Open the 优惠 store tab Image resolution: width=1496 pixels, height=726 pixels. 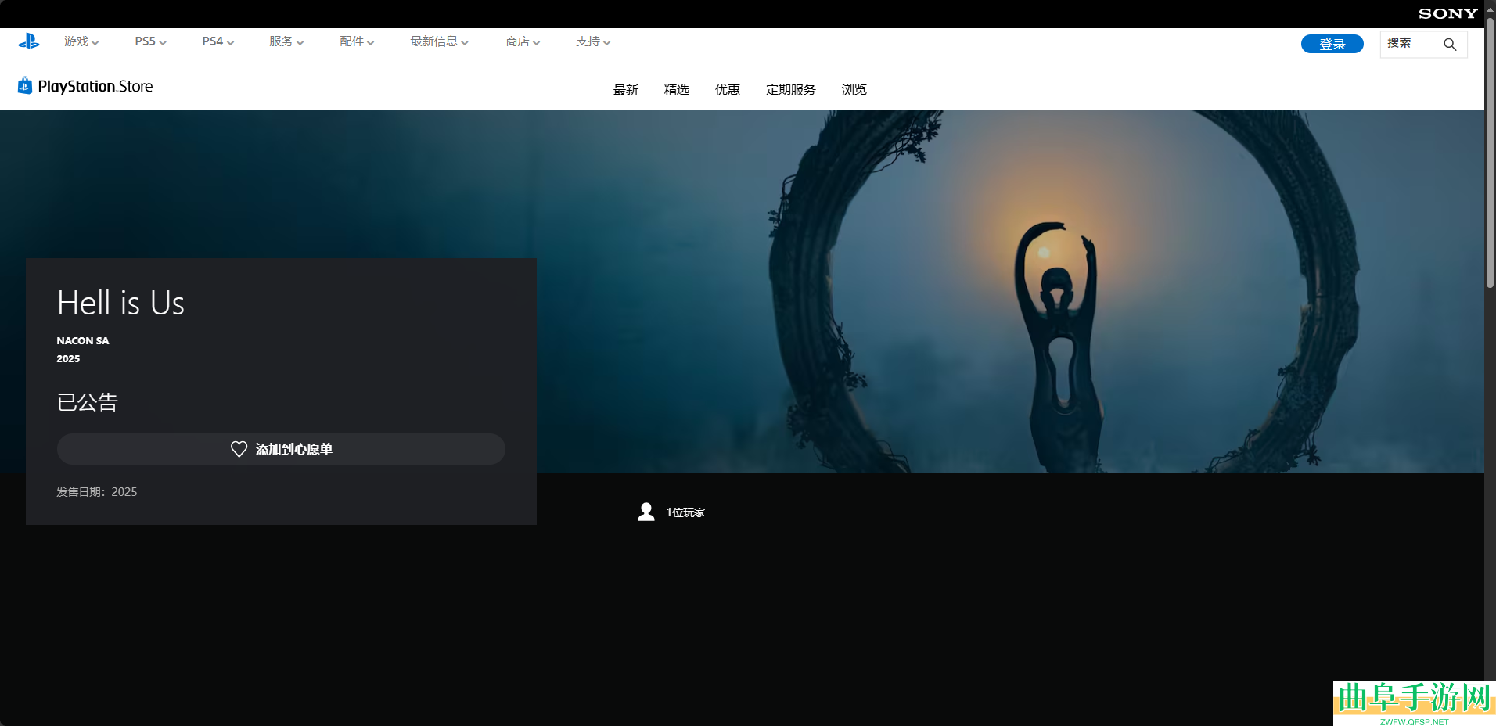pos(728,90)
